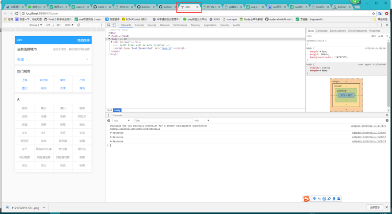The height and width of the screenshot is (214, 392).
Task: Open the downloaded png file
Action: (23, 208)
